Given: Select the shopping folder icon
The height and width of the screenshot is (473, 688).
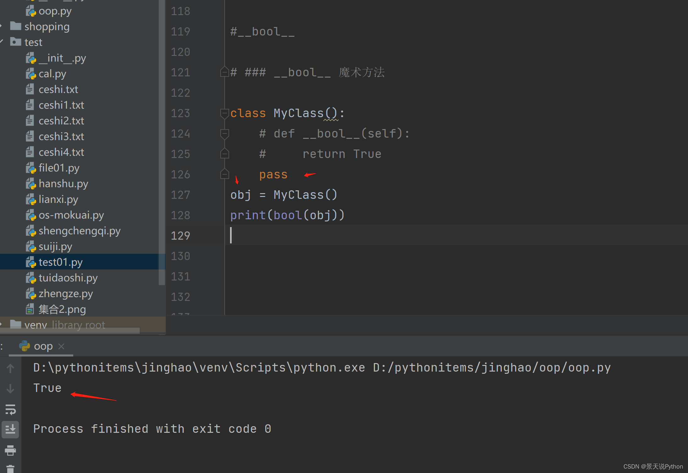Looking at the screenshot, I should (x=15, y=26).
